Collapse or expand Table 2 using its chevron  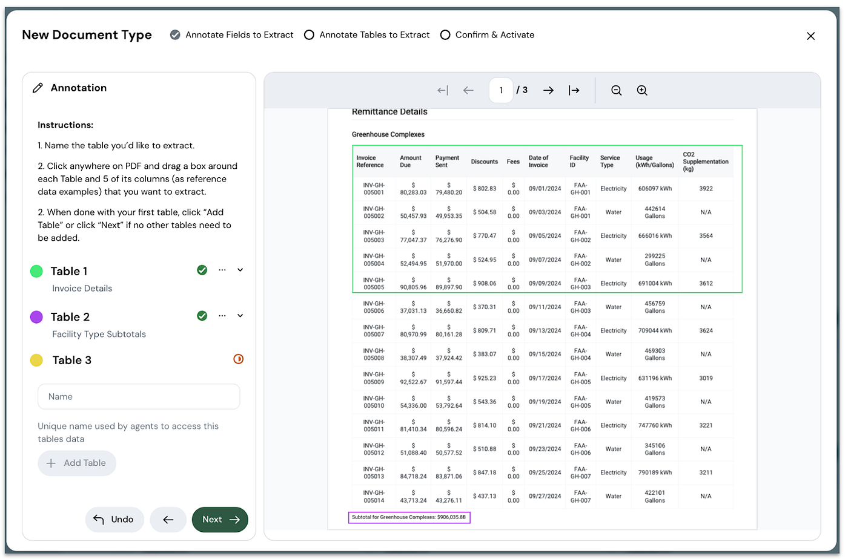[x=240, y=315]
